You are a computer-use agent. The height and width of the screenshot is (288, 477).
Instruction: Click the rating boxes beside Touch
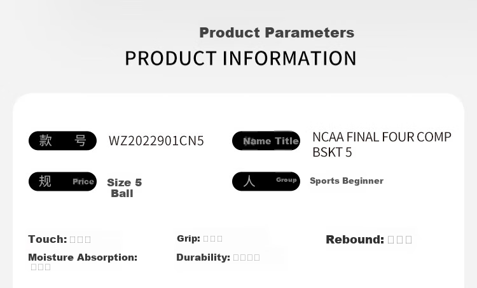(x=80, y=240)
